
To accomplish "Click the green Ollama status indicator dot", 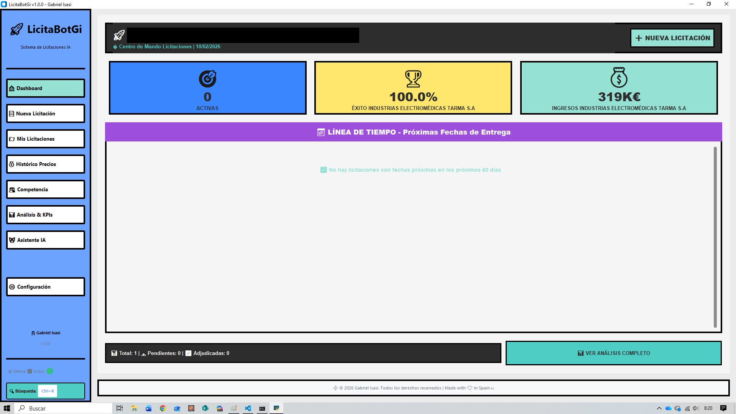I will (50, 371).
